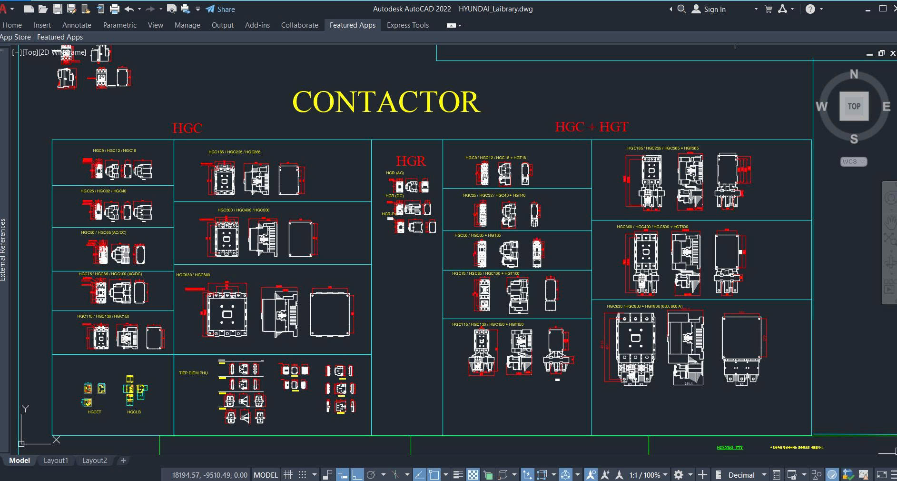
Task: Open from Web & Mobile icon
Action: pyautogui.click(x=86, y=9)
